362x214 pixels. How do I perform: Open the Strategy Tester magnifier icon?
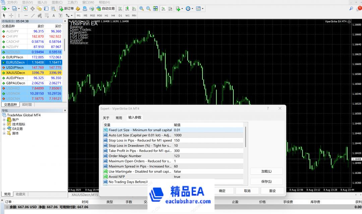tap(53, 8)
